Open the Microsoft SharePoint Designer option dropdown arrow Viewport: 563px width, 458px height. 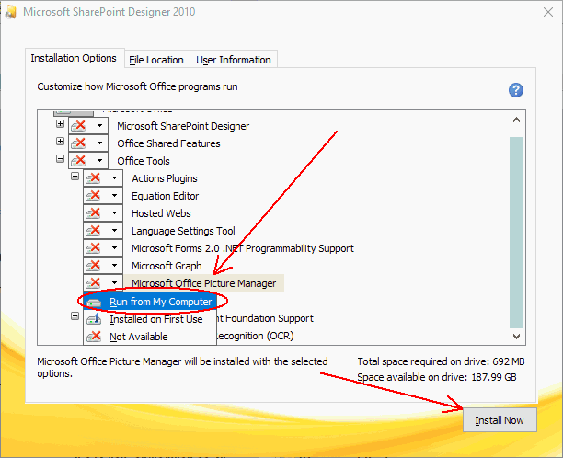(99, 126)
